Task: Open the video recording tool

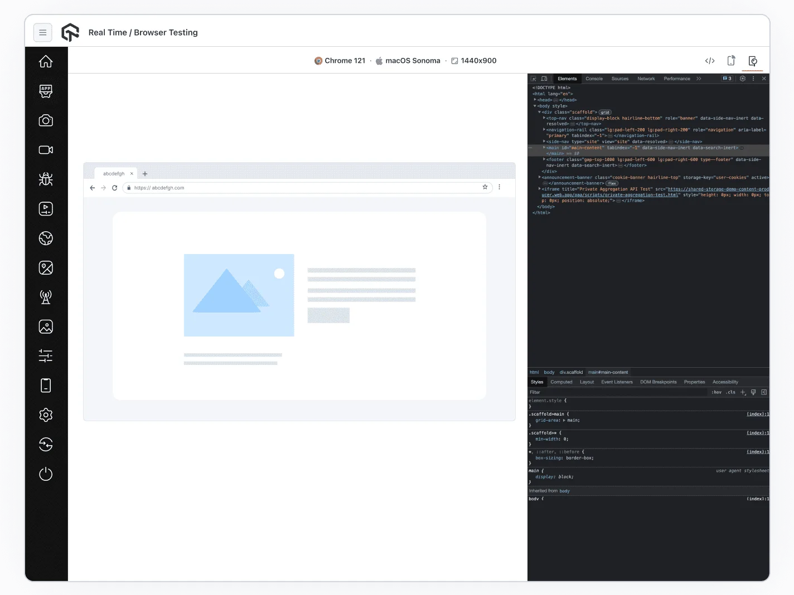Action: [46, 149]
